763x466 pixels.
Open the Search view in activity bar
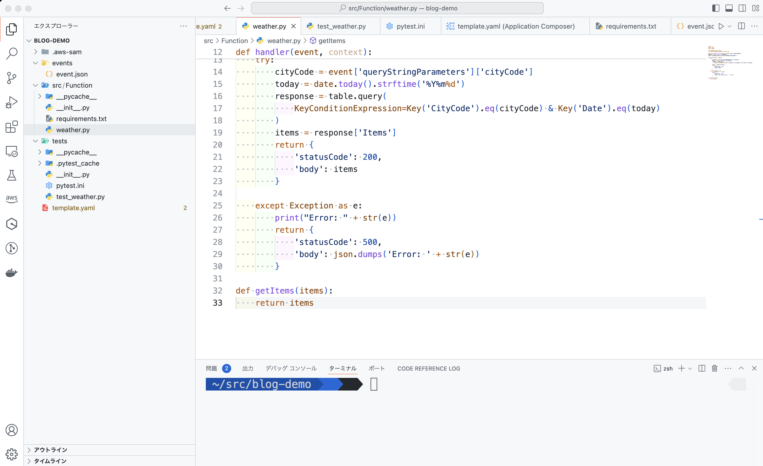(x=11, y=53)
